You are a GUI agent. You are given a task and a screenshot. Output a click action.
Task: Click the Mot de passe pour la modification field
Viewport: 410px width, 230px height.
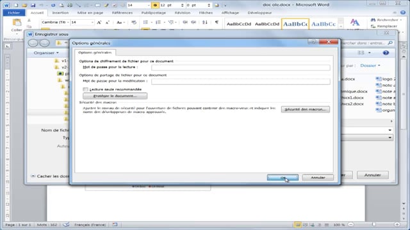241,81
